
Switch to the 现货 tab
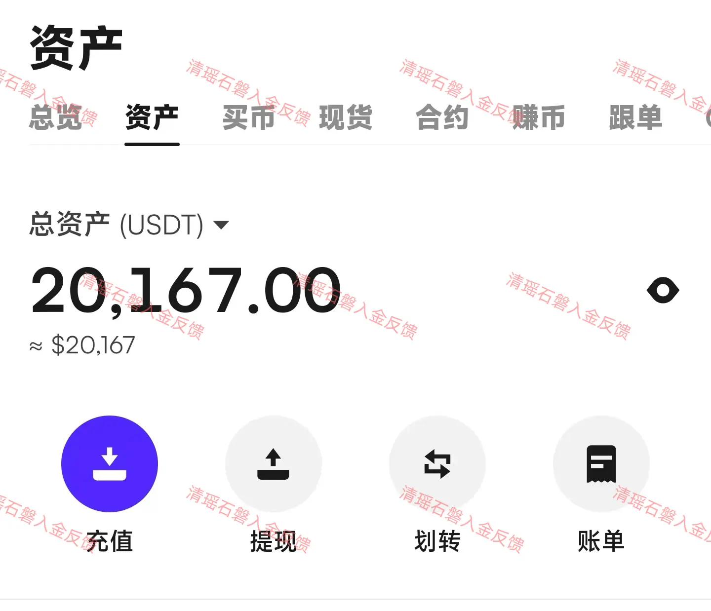click(x=346, y=117)
